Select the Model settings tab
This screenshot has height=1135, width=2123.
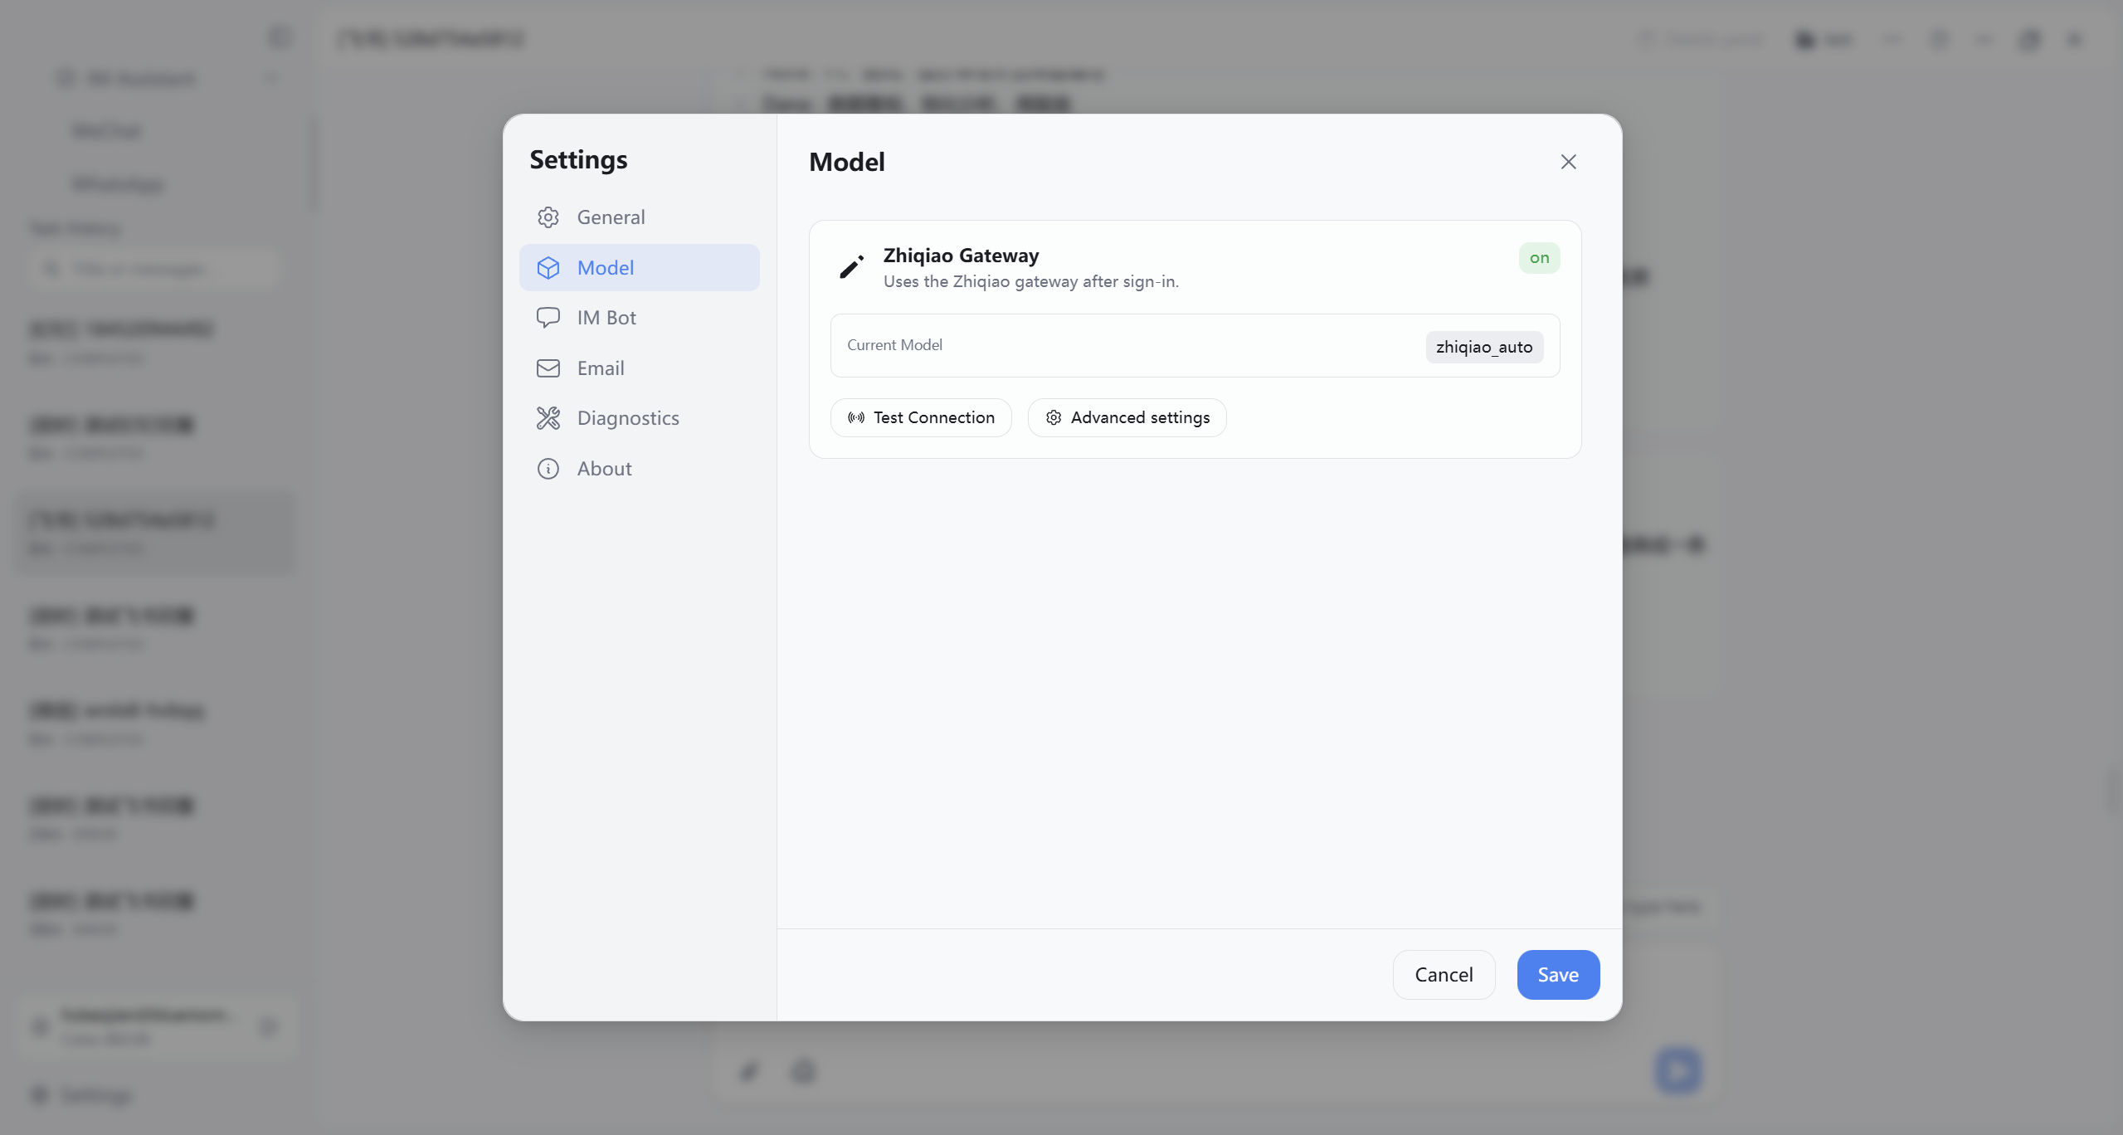point(639,267)
